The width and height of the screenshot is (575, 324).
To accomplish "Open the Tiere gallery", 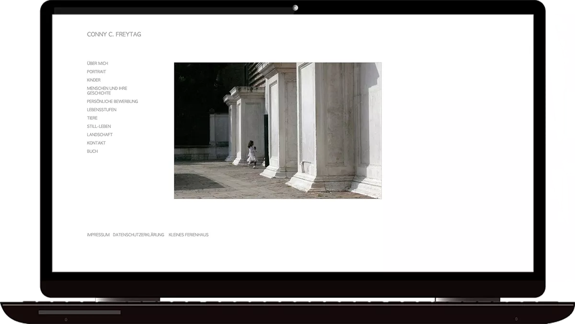I will click(92, 118).
